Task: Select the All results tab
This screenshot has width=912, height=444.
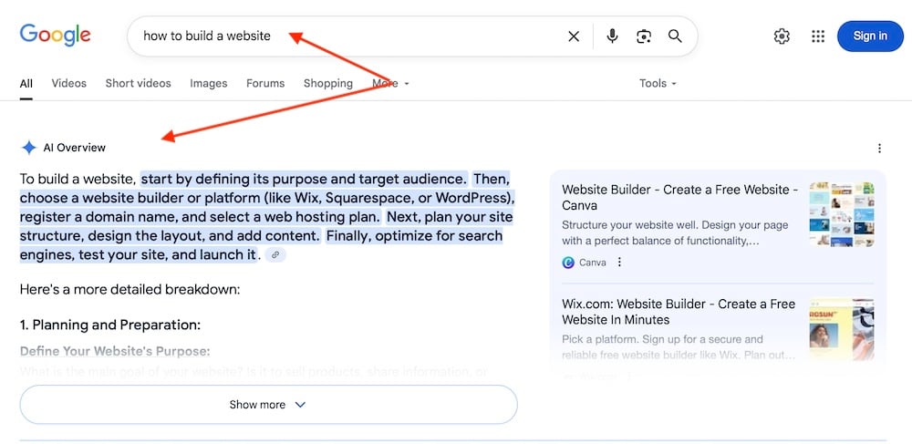Action: coord(26,84)
